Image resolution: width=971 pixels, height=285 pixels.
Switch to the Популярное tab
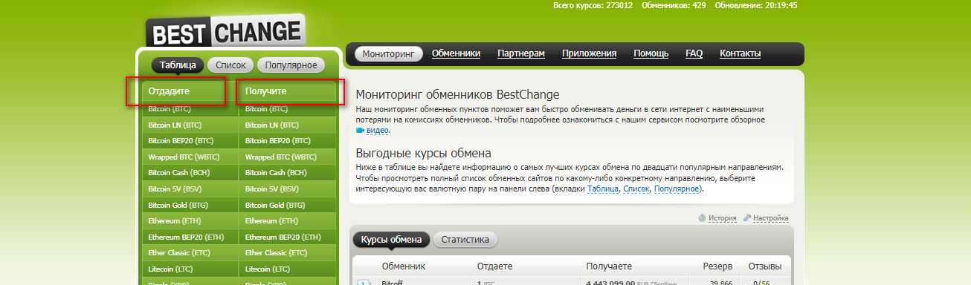[291, 65]
